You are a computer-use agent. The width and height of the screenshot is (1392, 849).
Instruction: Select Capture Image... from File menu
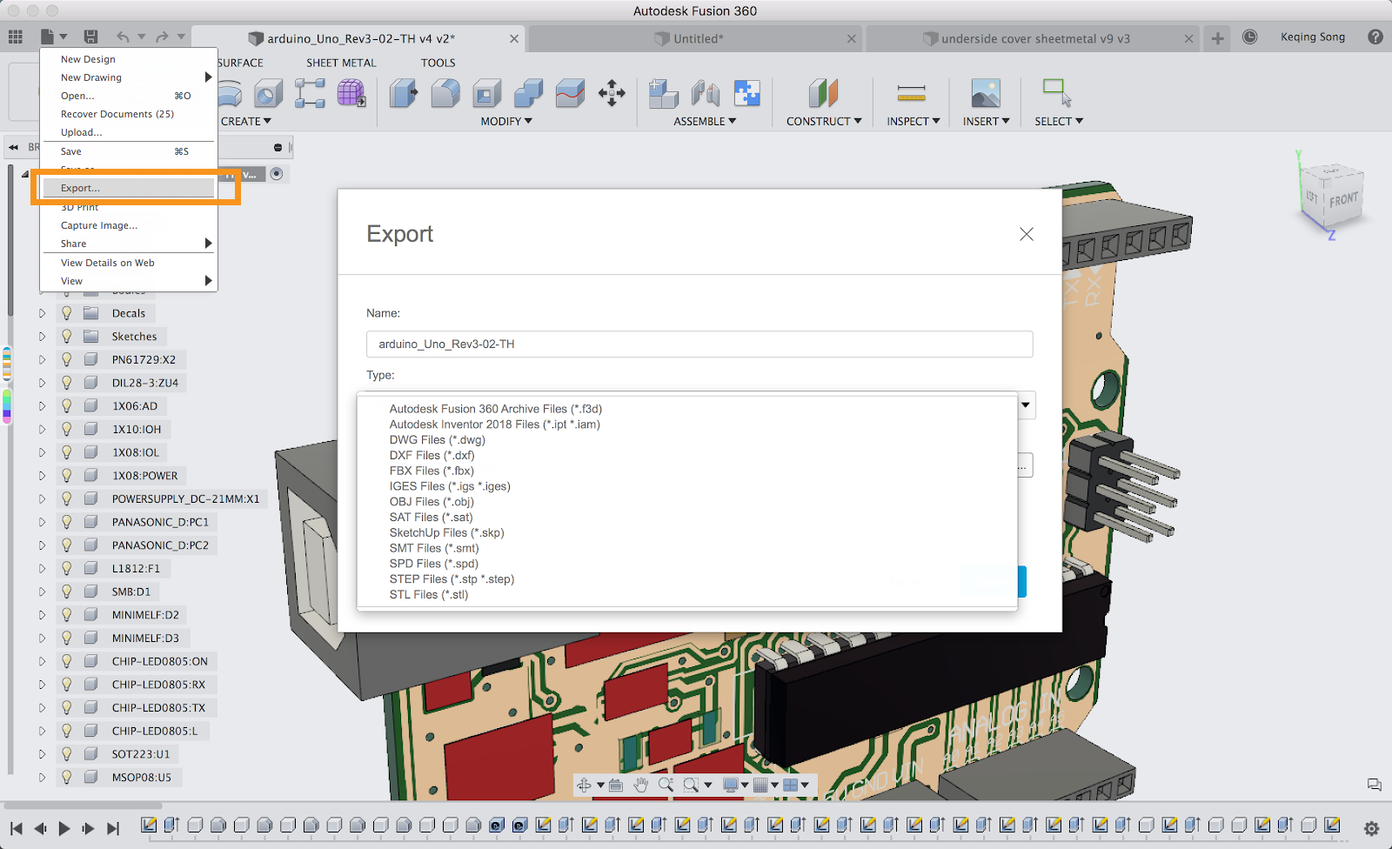[99, 225]
